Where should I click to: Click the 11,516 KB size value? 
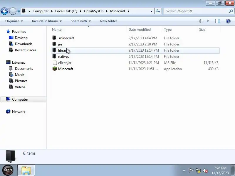coord(211,63)
